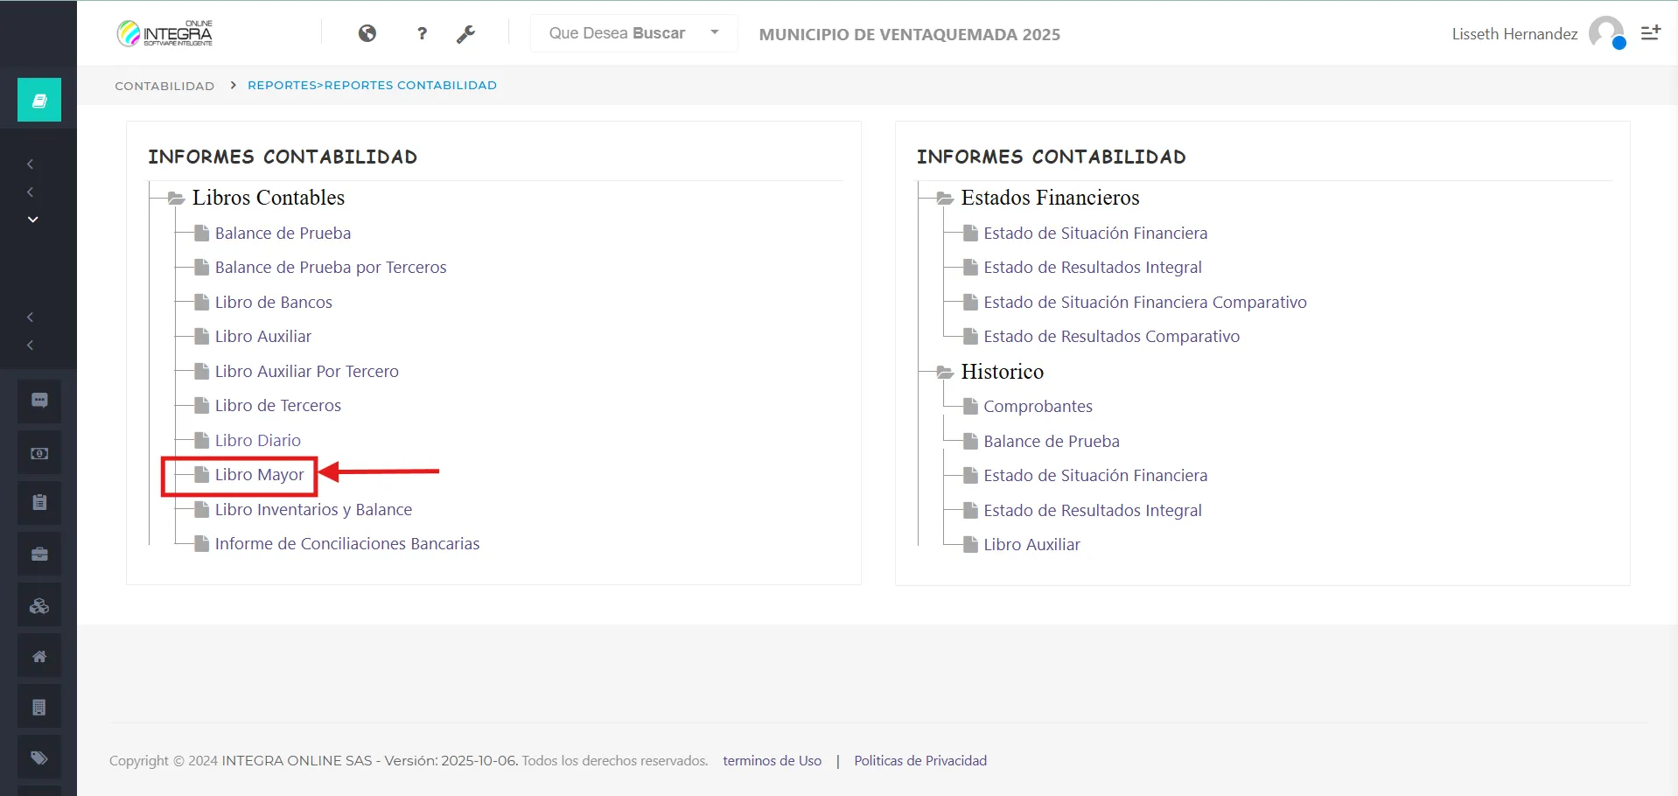Open the globe icon in top bar
The height and width of the screenshot is (796, 1678).
click(x=367, y=33)
